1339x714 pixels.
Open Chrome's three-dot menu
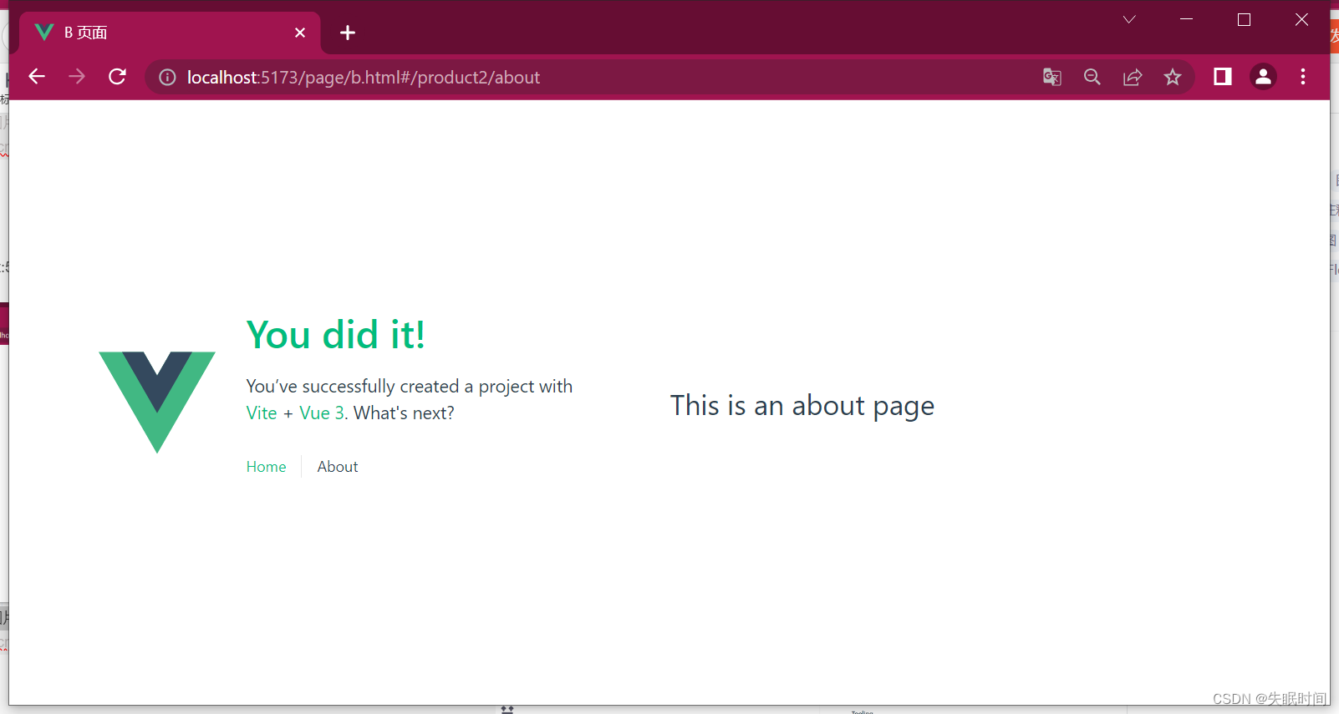pyautogui.click(x=1303, y=77)
